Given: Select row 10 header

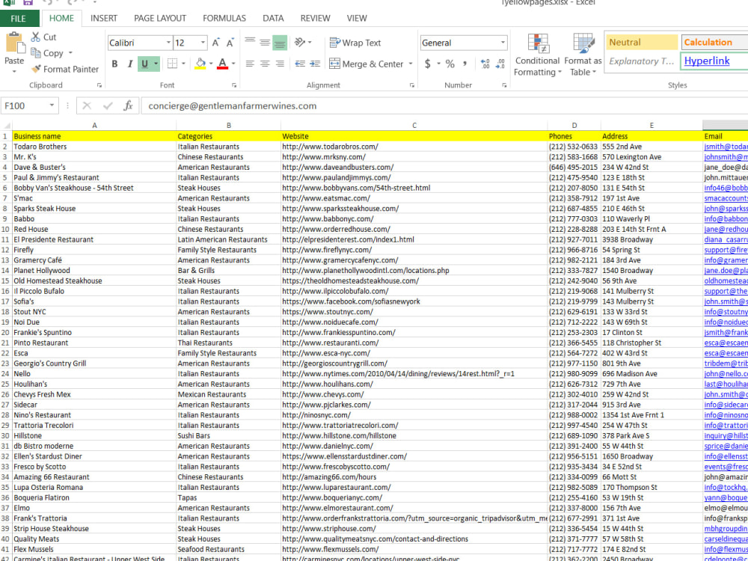Looking at the screenshot, I should 6,230.
